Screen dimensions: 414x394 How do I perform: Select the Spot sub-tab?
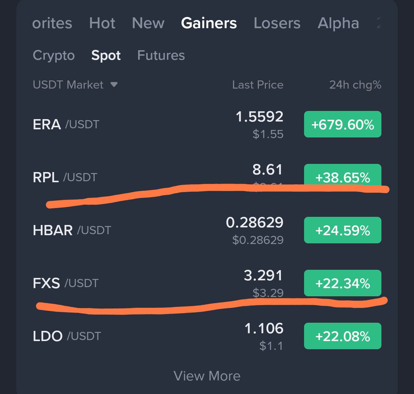[x=106, y=55]
